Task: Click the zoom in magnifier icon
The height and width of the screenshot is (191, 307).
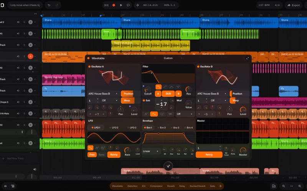Action: [300, 186]
